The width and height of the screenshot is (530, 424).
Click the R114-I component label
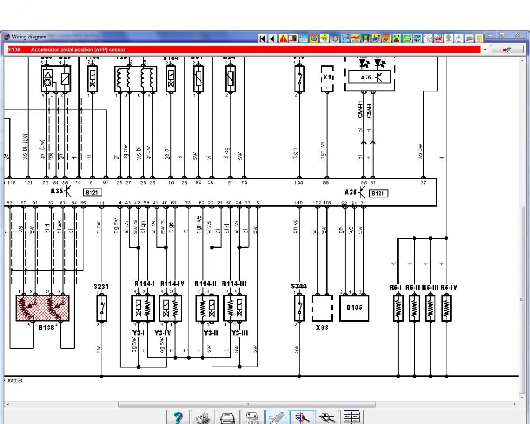point(145,283)
